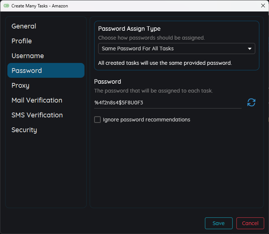
Task: Click the regenerate password refresh icon
Action: 251,103
